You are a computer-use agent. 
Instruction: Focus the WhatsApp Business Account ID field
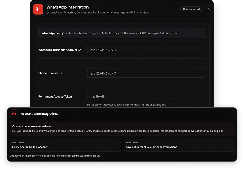pyautogui.click(x=146, y=50)
